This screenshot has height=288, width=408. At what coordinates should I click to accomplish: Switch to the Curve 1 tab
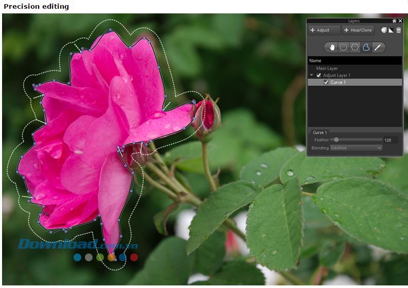coord(320,132)
